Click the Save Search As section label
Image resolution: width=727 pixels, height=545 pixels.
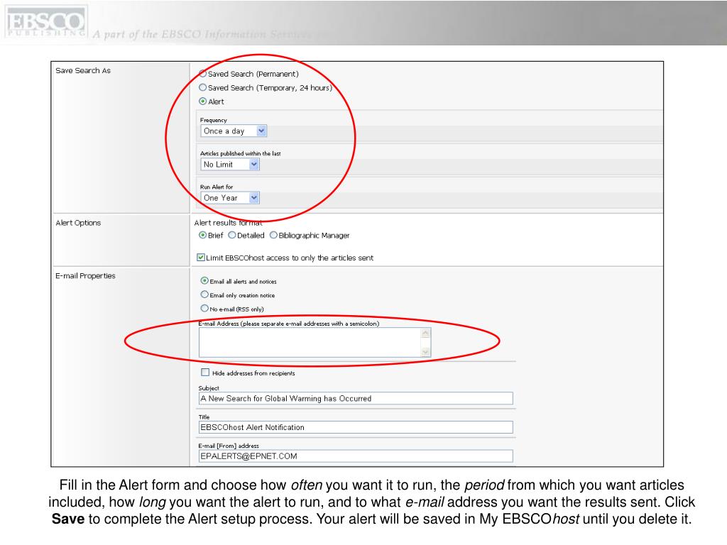(x=83, y=70)
